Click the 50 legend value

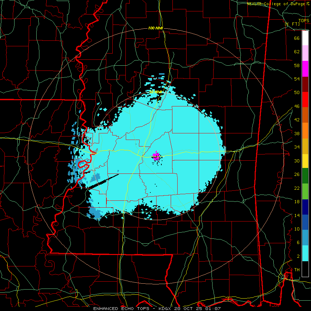(297, 93)
